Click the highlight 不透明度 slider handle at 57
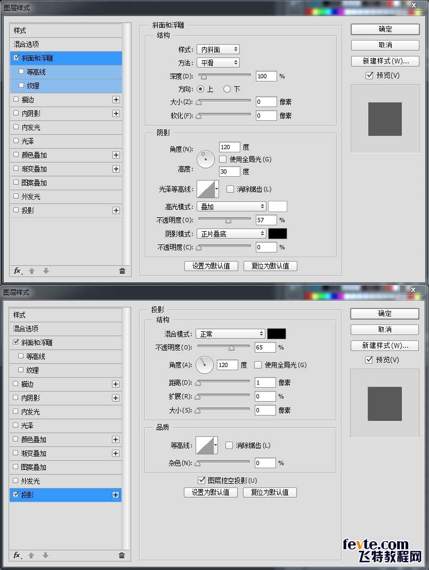The image size is (429, 570). pyautogui.click(x=228, y=221)
